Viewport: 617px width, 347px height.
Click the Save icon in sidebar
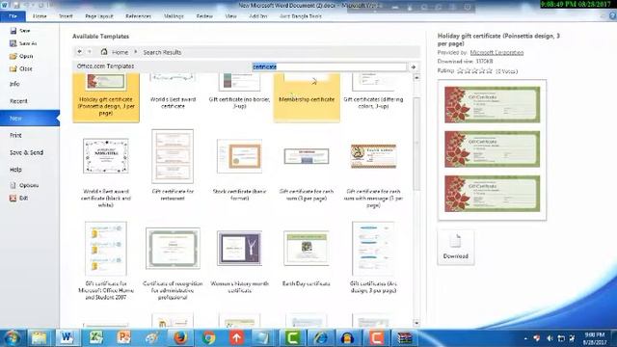13,30
